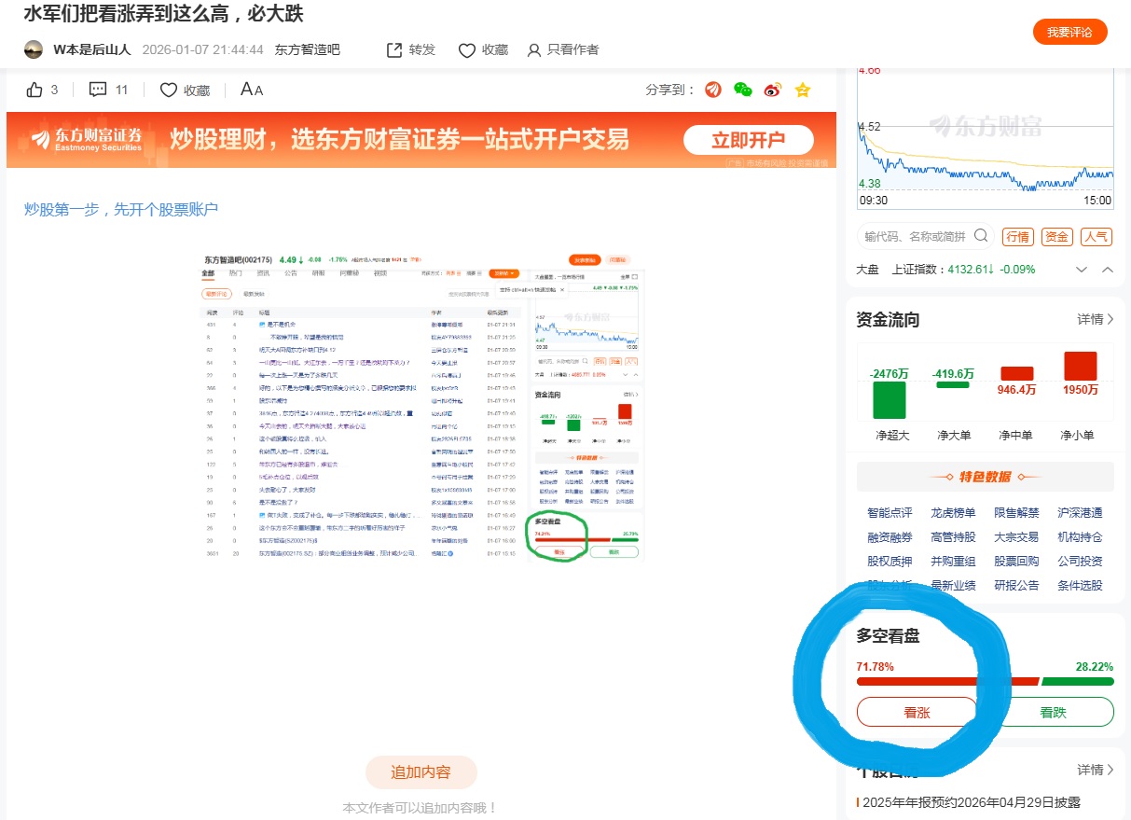Open 高管持股 link
This screenshot has width=1131, height=820.
(953, 537)
